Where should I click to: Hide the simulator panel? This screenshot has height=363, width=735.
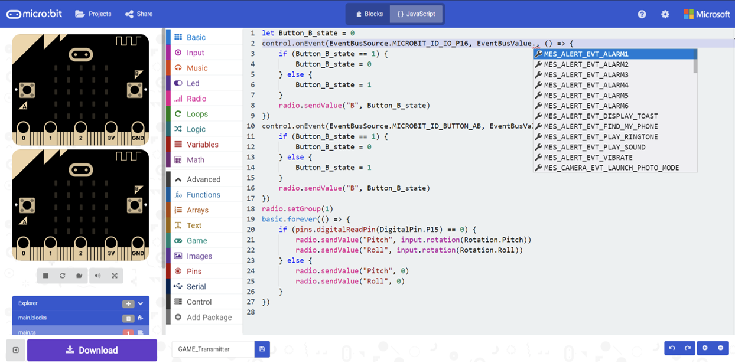pos(16,350)
